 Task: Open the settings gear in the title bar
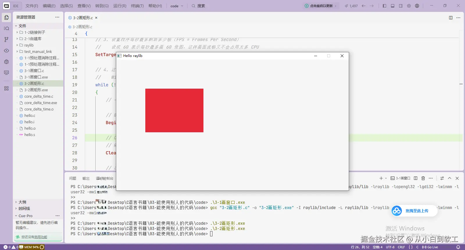coord(409,6)
